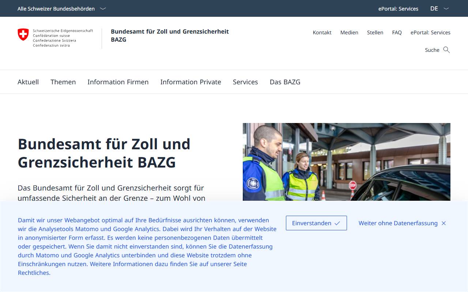Viewport: 468px width, 292px height.
Task: Select the Services main menu item
Action: (245, 82)
